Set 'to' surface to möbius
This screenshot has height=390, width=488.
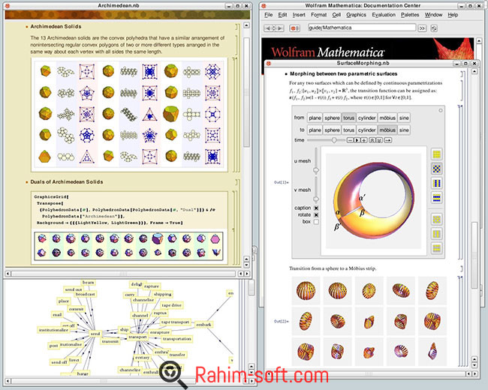click(x=387, y=130)
